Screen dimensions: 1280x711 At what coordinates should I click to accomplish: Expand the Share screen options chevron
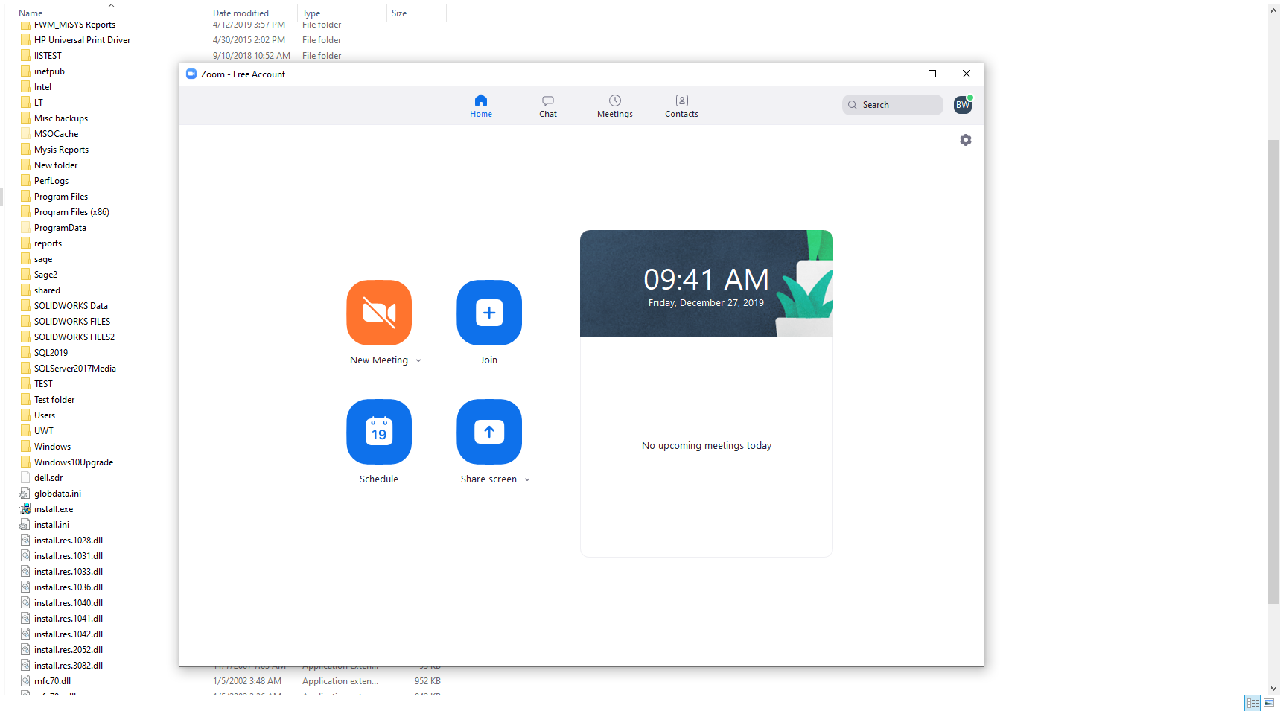click(x=527, y=479)
